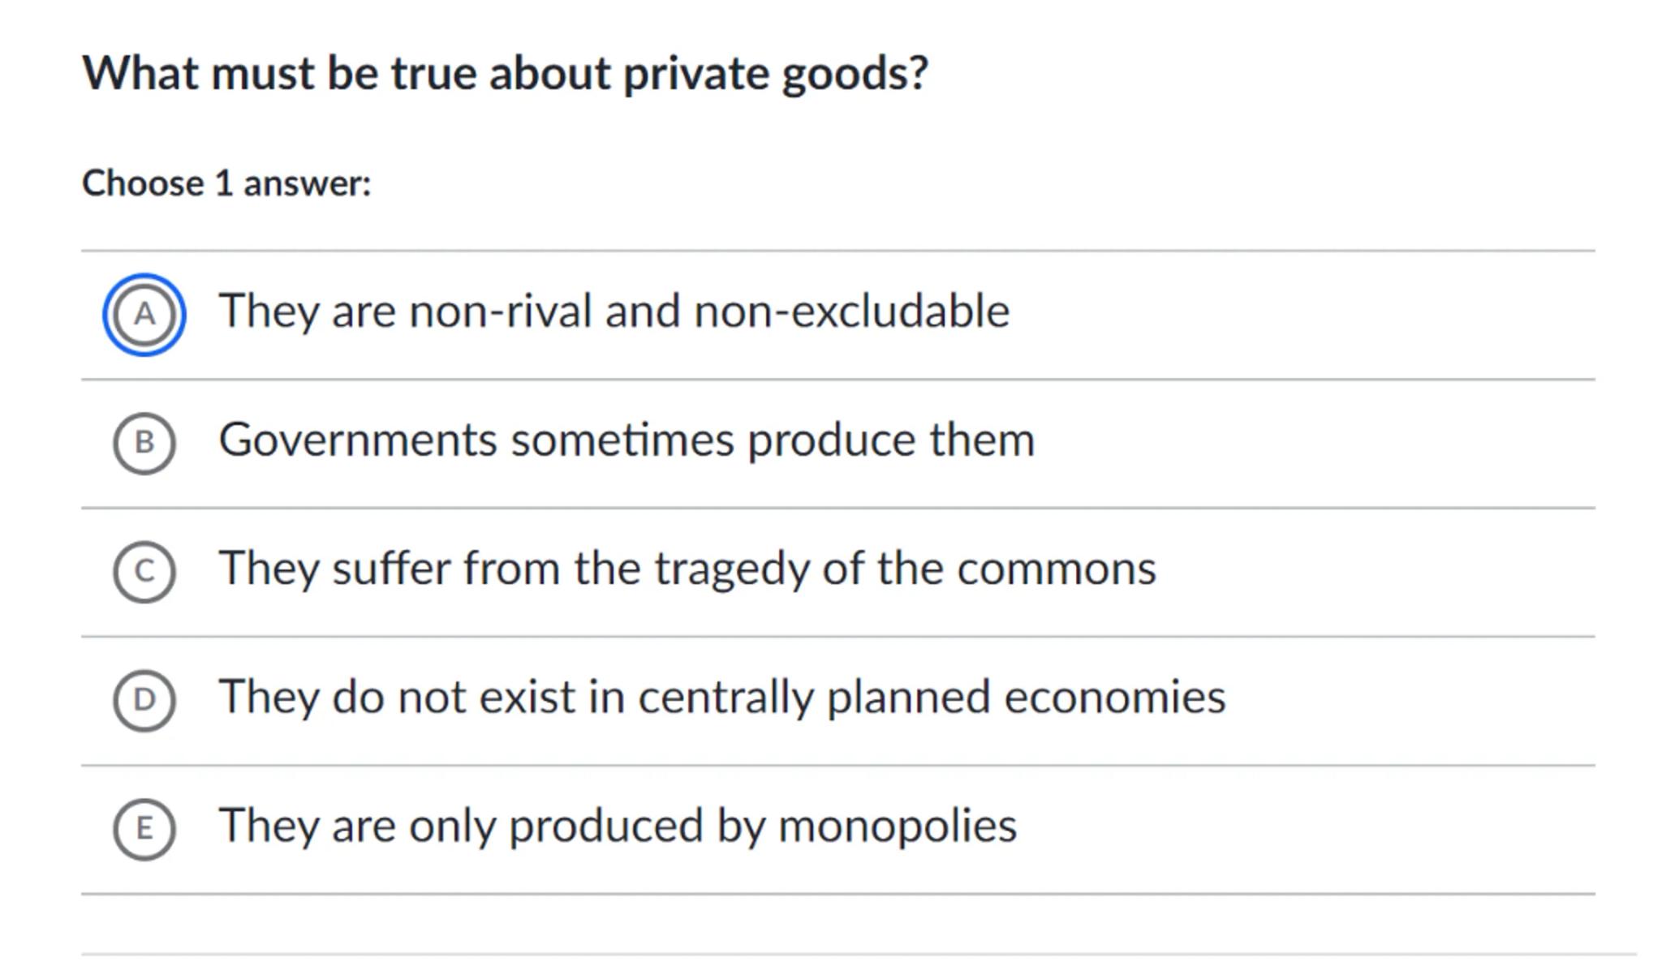Click the word 'monopolies' in option E
The image size is (1662, 962).
(897, 827)
